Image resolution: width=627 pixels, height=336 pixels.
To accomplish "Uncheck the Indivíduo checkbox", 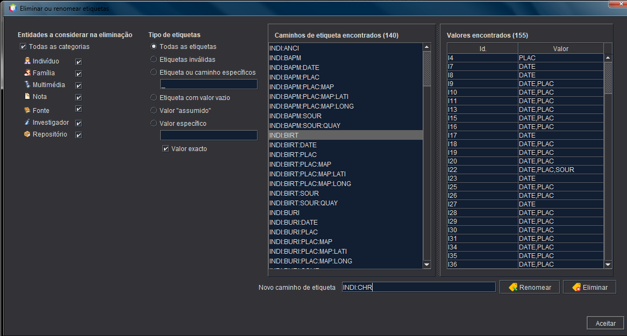I will click(x=79, y=62).
